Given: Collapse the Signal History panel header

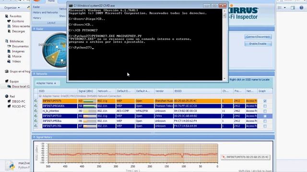Looking at the screenshot, I should tap(34, 137).
